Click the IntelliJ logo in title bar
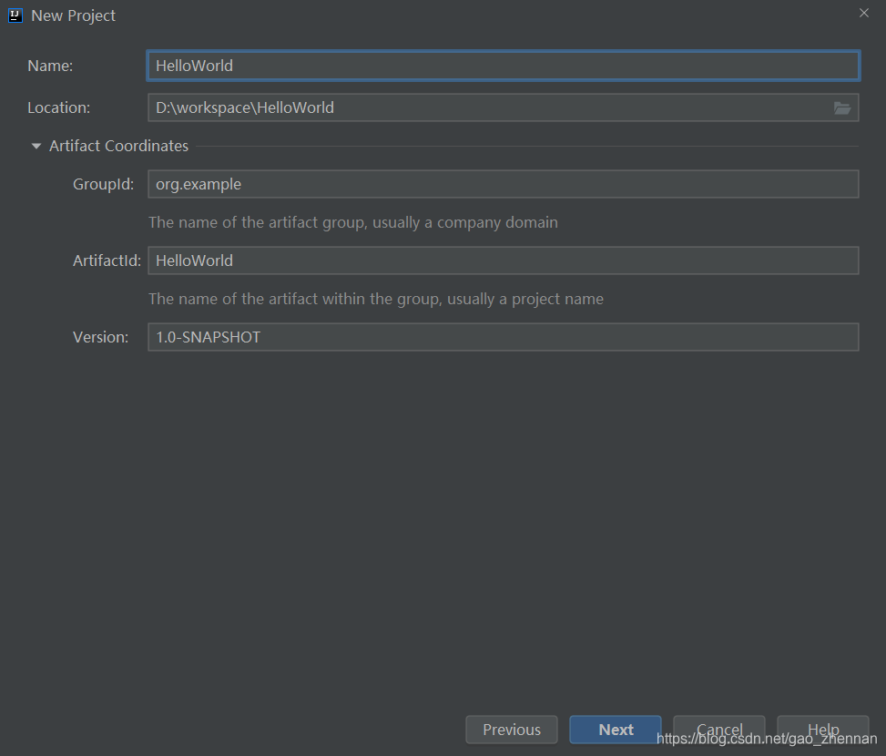This screenshot has width=886, height=756. (15, 15)
